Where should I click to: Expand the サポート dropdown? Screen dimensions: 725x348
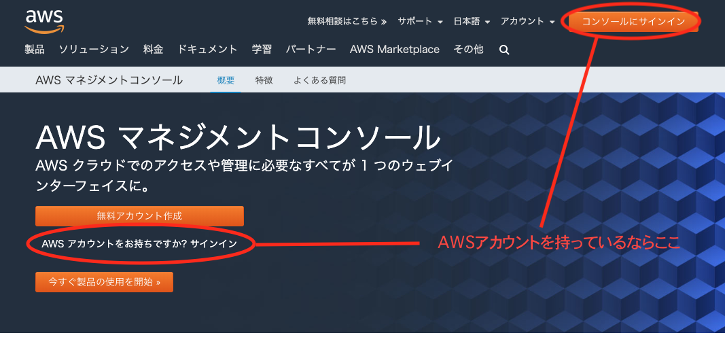pos(421,21)
